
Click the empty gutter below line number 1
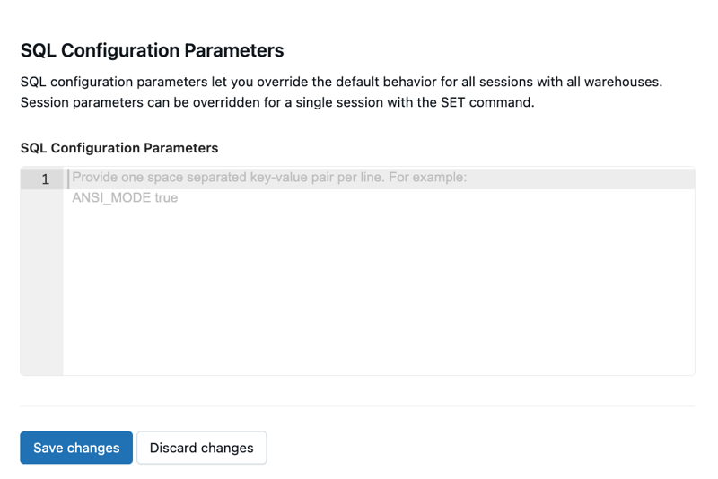coord(41,287)
